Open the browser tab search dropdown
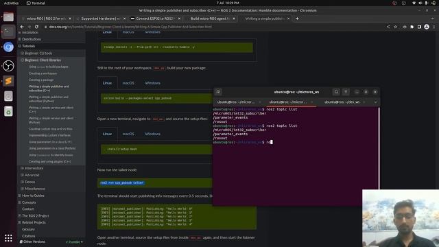The width and height of the screenshot is (439, 247). [433, 19]
